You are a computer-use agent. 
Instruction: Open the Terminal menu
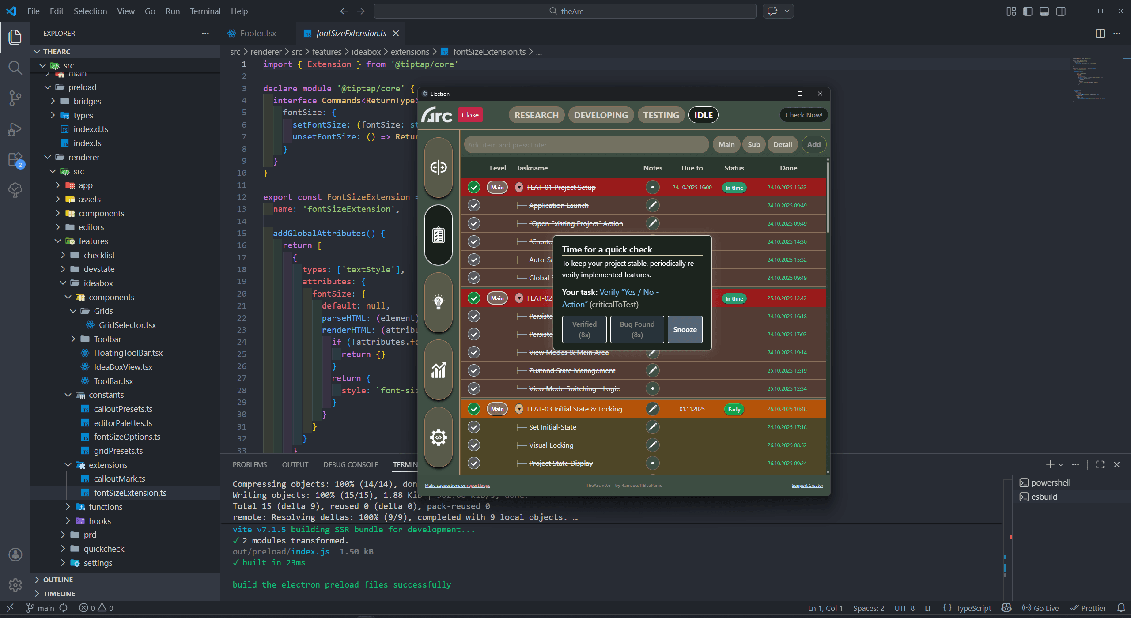coord(205,11)
